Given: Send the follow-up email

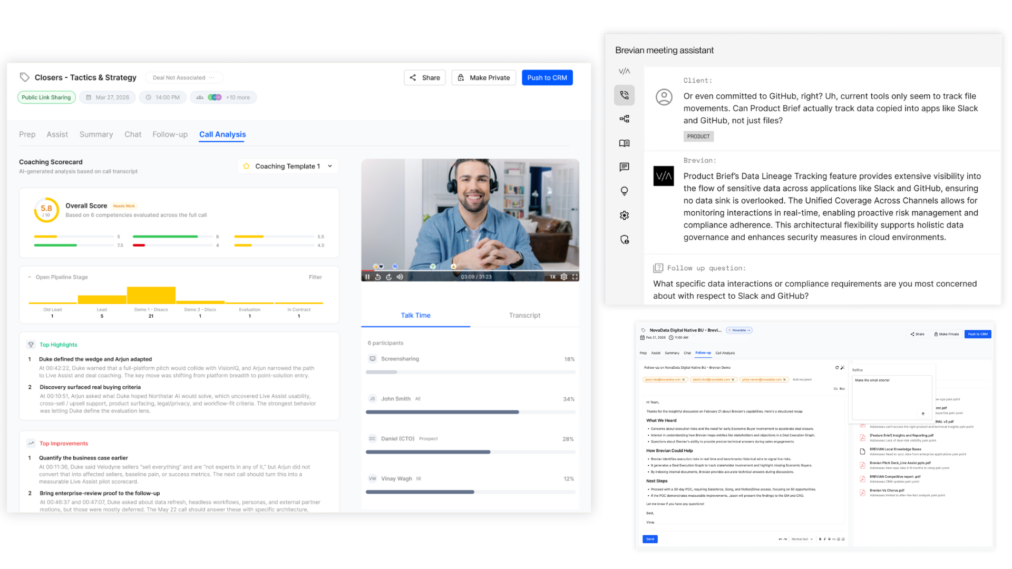Looking at the screenshot, I should 650,539.
